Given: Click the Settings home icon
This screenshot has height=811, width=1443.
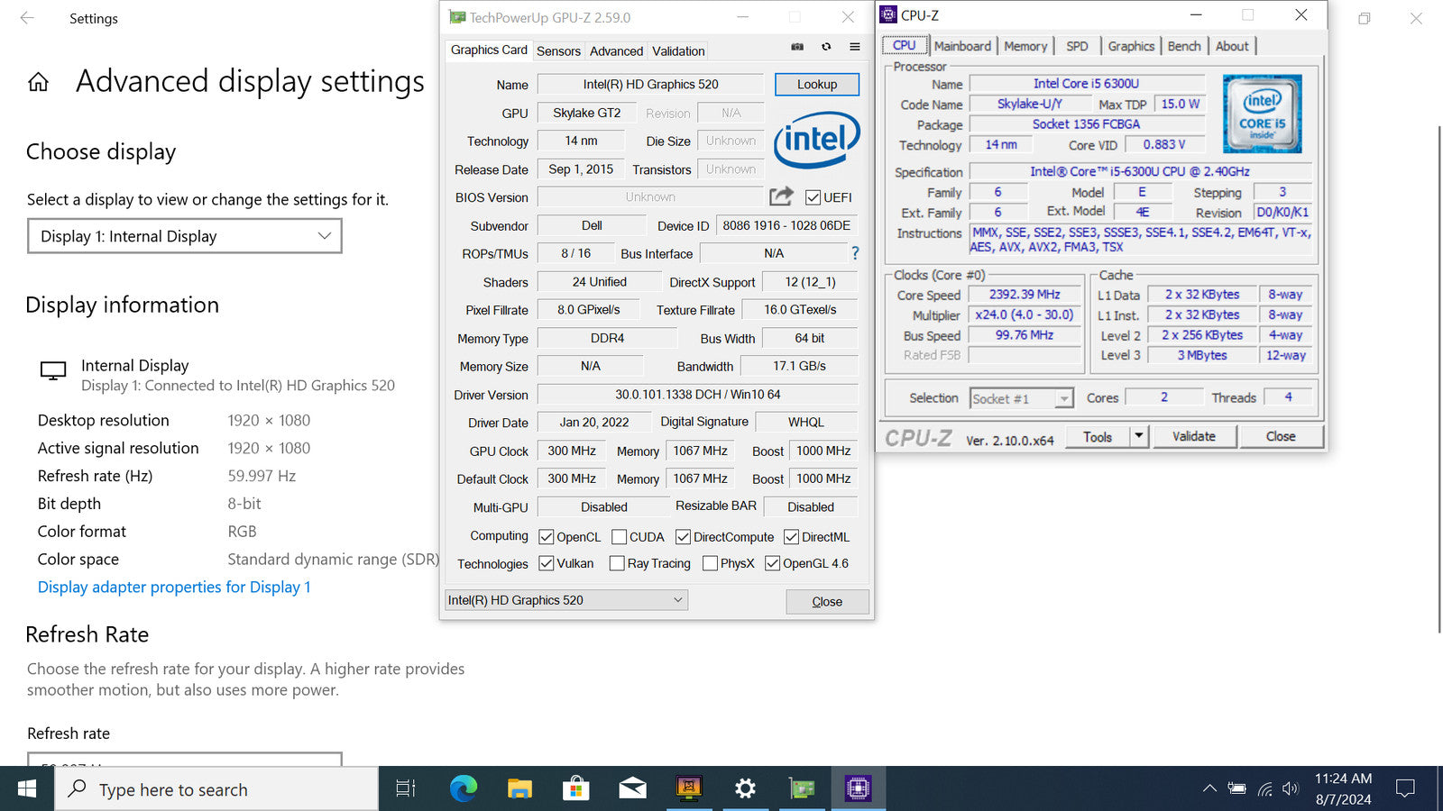Looking at the screenshot, I should (x=39, y=83).
